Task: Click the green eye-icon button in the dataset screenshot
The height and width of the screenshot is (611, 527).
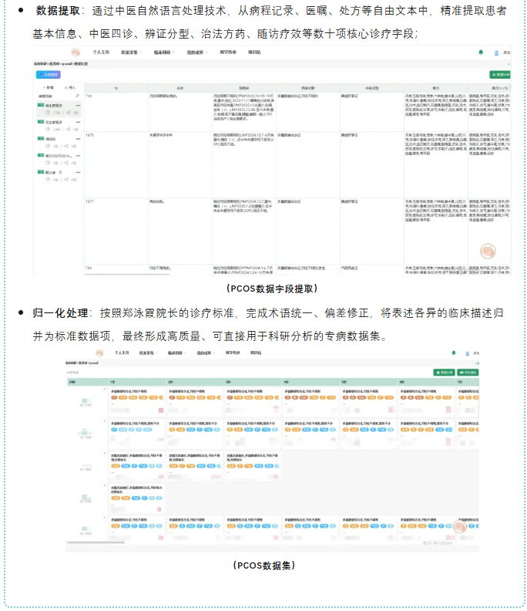Action: (468, 373)
